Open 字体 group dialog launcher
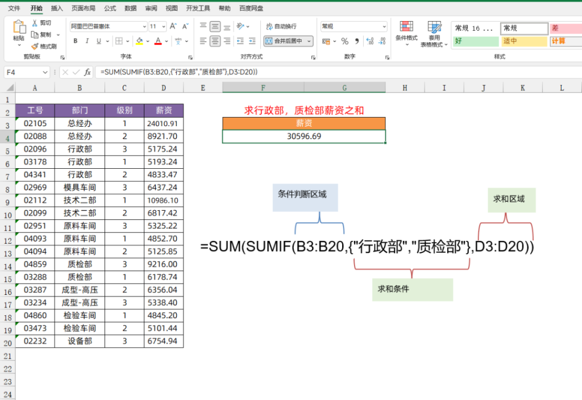582x400 pixels. tap(190, 57)
